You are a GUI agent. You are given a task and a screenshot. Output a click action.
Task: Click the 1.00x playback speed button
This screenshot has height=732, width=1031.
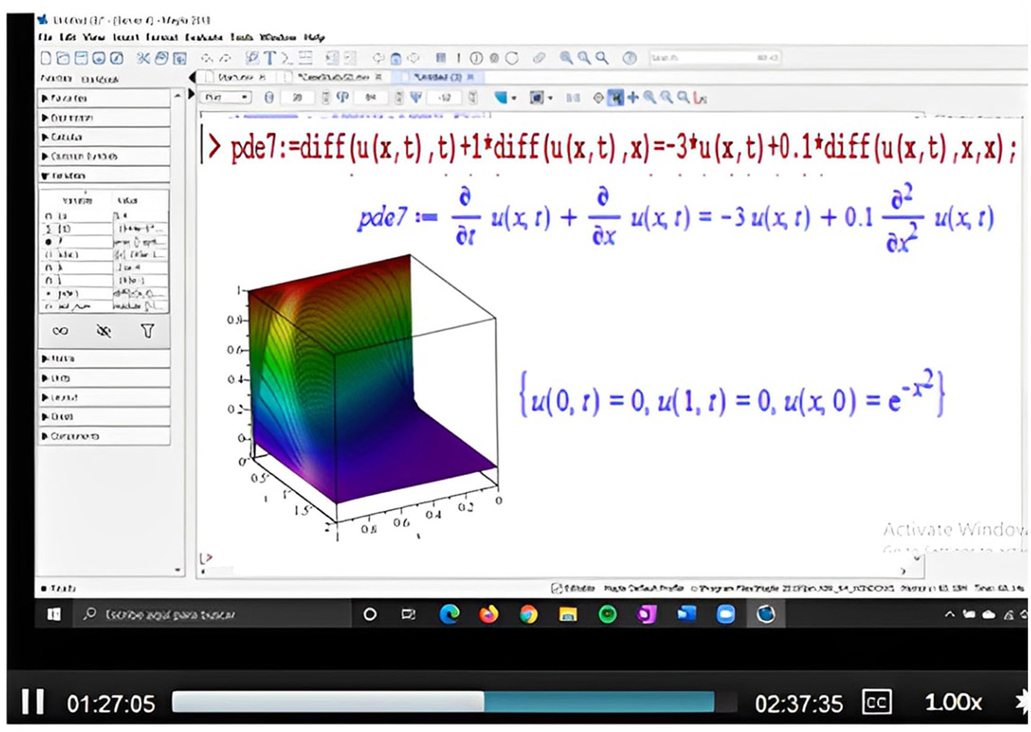(x=952, y=703)
